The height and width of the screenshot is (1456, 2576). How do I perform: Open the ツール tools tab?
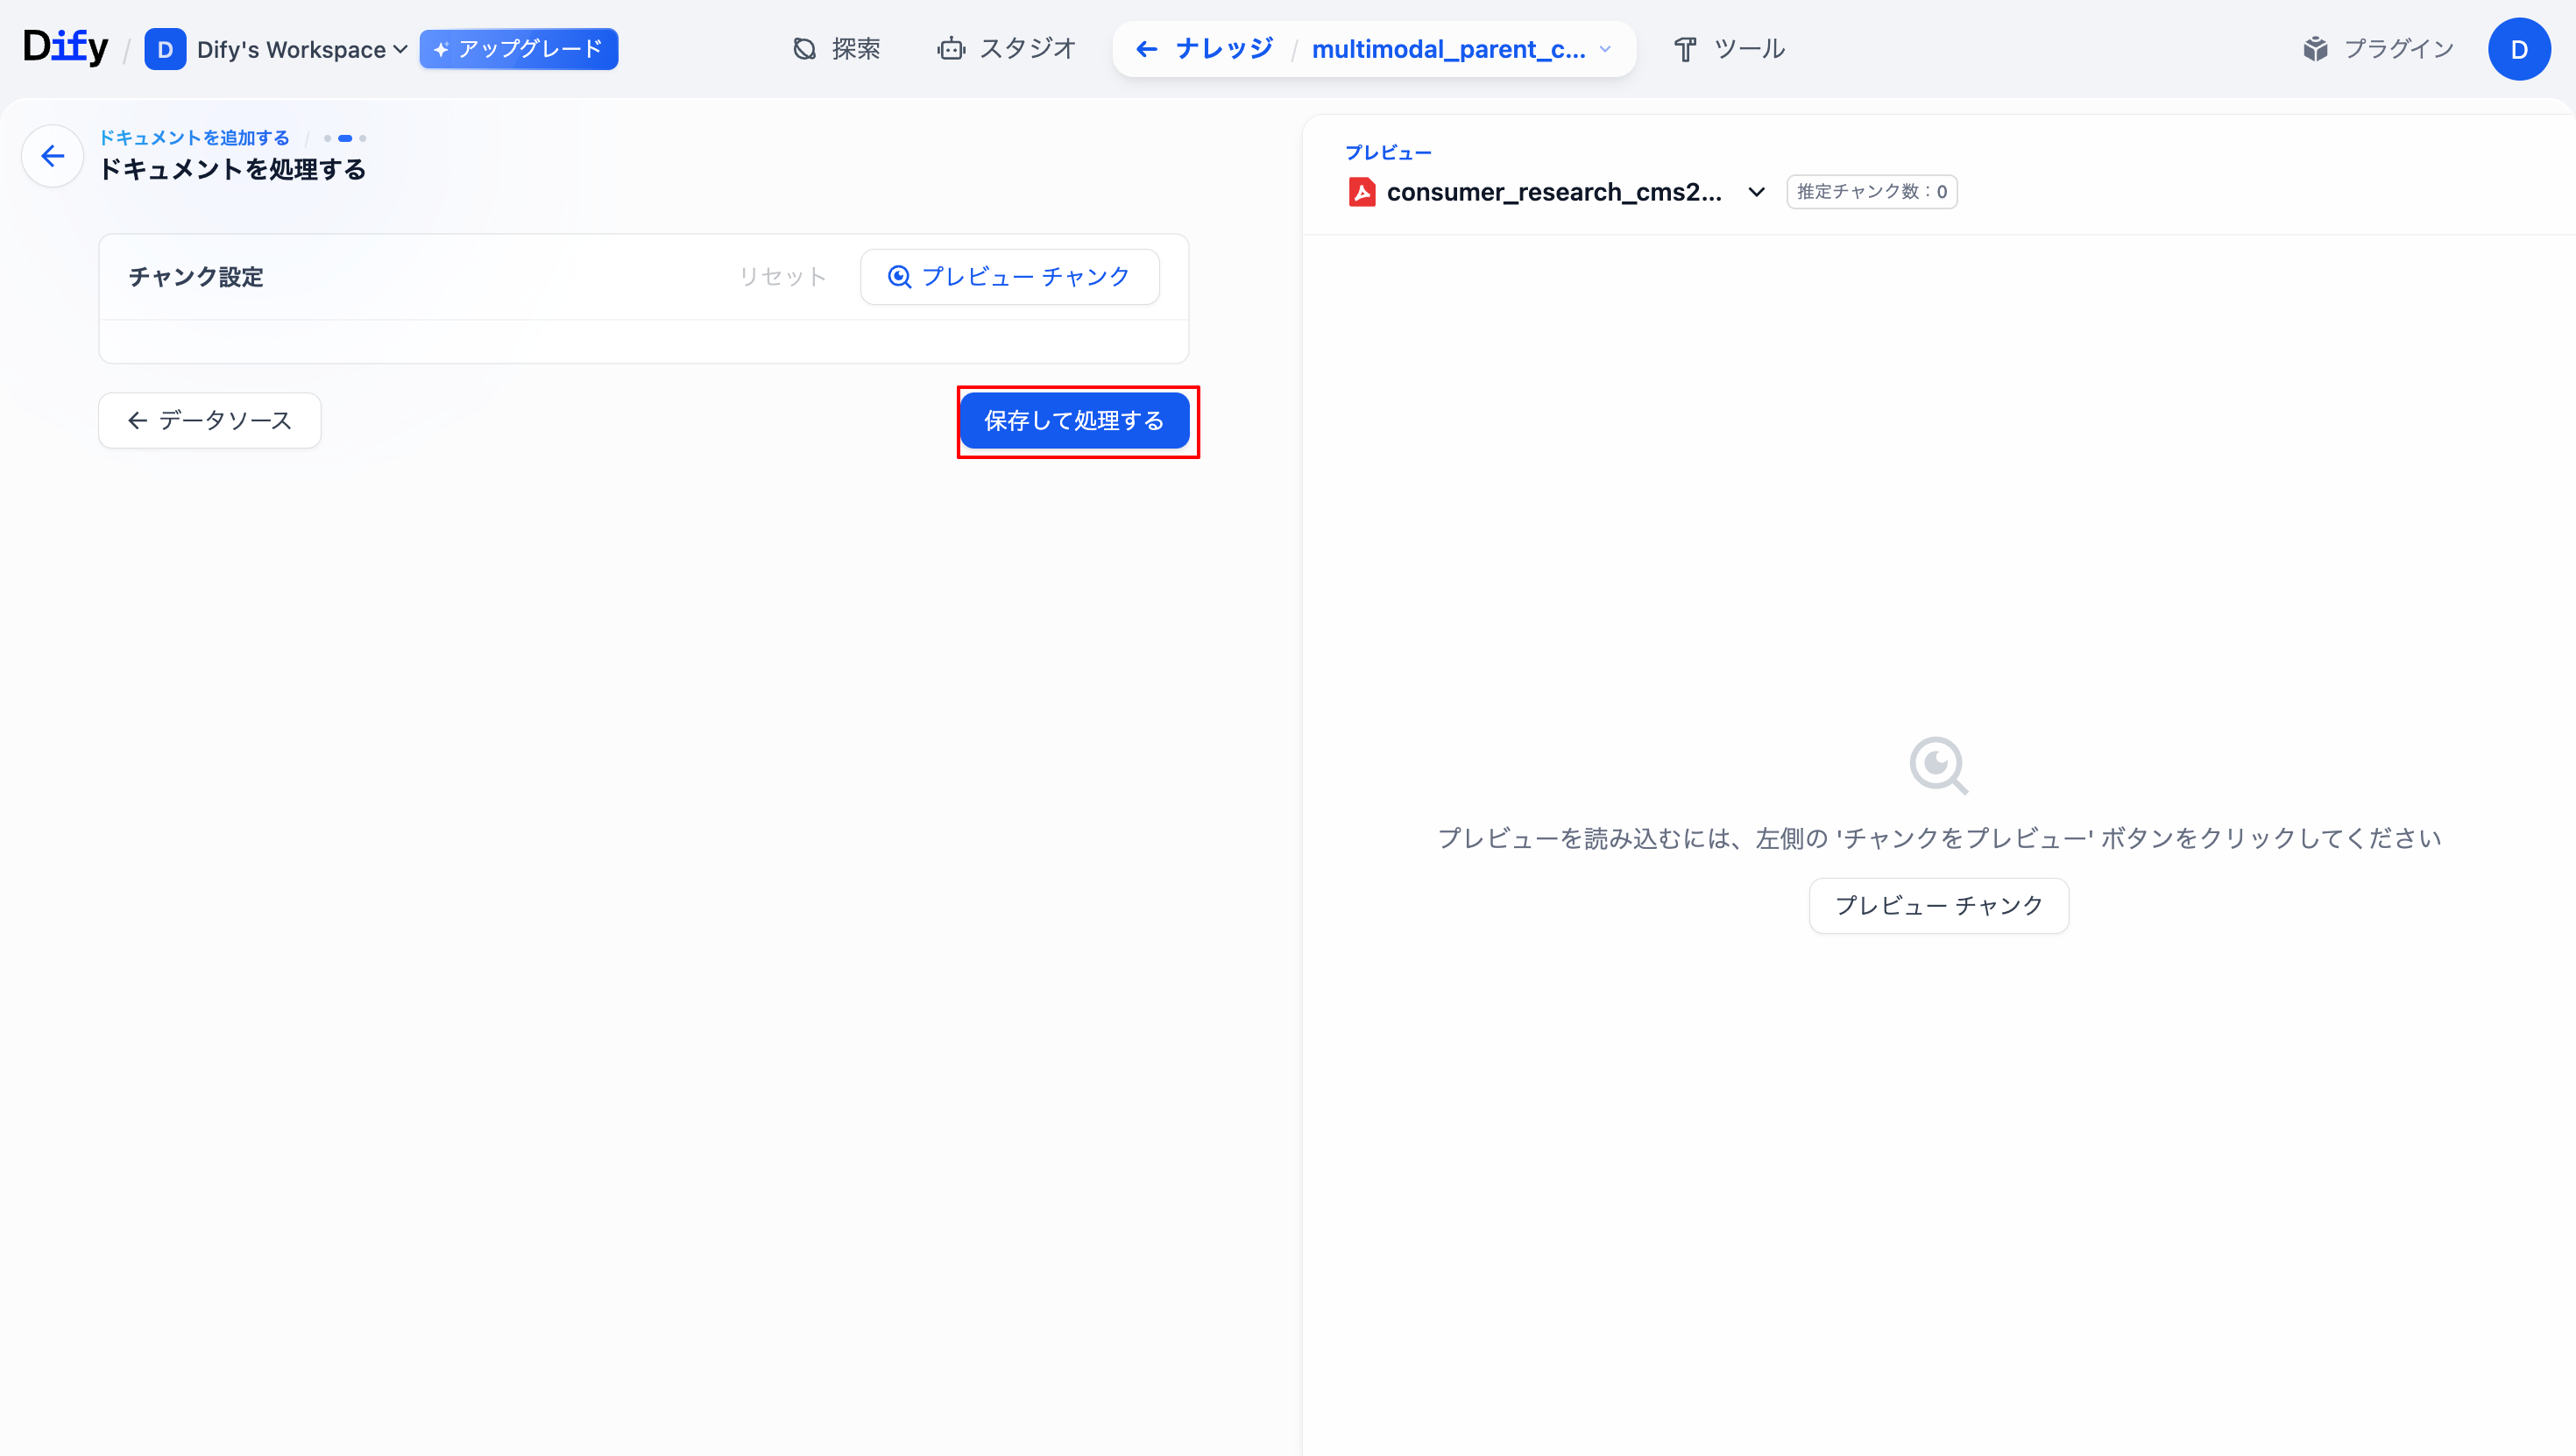[x=1729, y=49]
